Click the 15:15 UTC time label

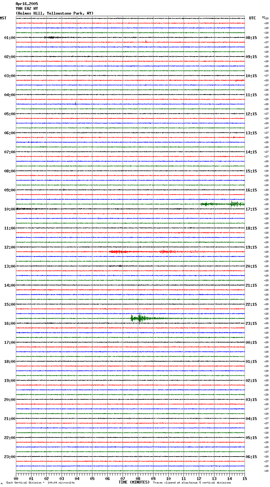point(251,171)
